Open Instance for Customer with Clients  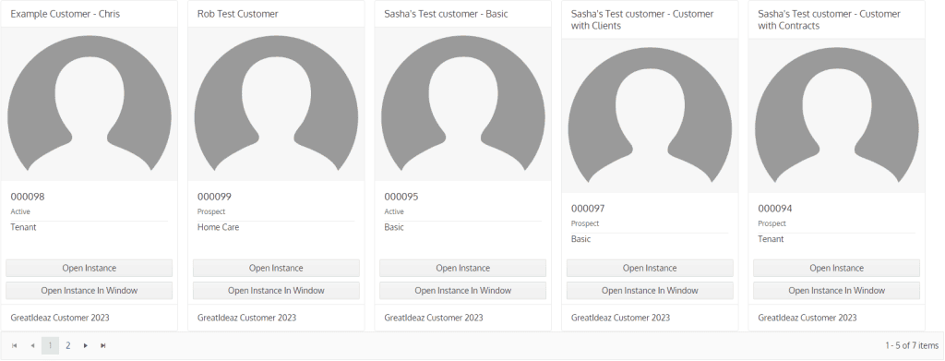(x=650, y=268)
